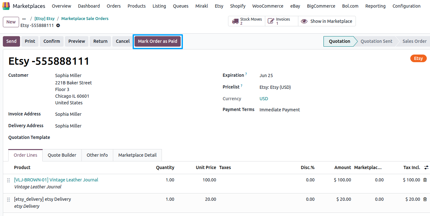Image resolution: width=430 pixels, height=216 pixels.
Task: Open the eBay menu
Action: click(295, 6)
